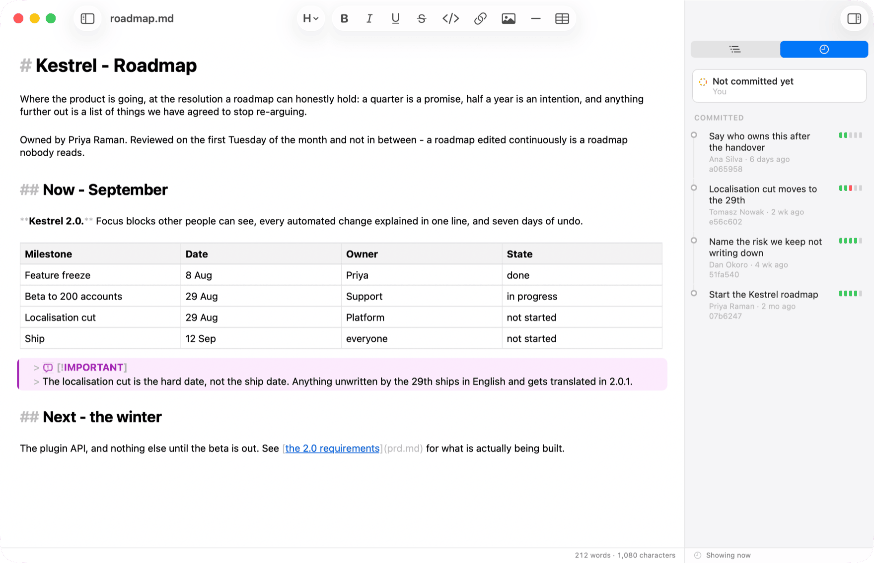This screenshot has width=874, height=563.
Task: Select the 'Date' table header cell
Action: click(261, 254)
